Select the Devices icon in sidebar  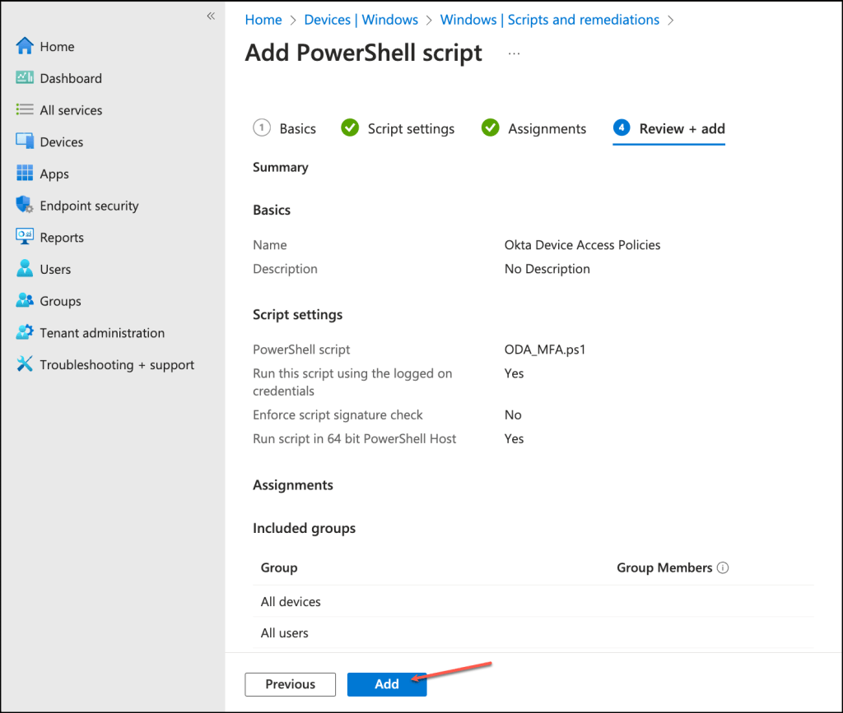[25, 141]
